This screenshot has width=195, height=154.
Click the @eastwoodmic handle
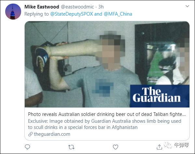tap(77, 7)
